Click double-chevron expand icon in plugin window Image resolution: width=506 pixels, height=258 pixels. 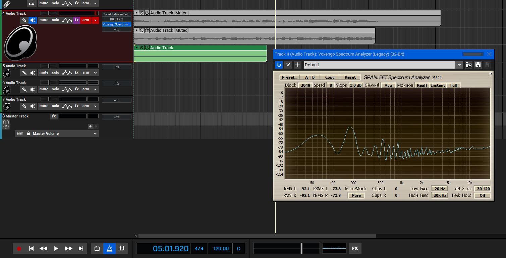tap(288, 65)
